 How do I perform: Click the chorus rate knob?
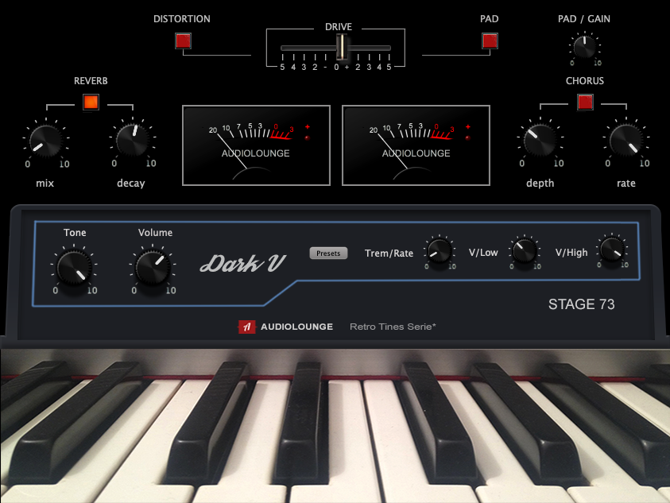[626, 140]
